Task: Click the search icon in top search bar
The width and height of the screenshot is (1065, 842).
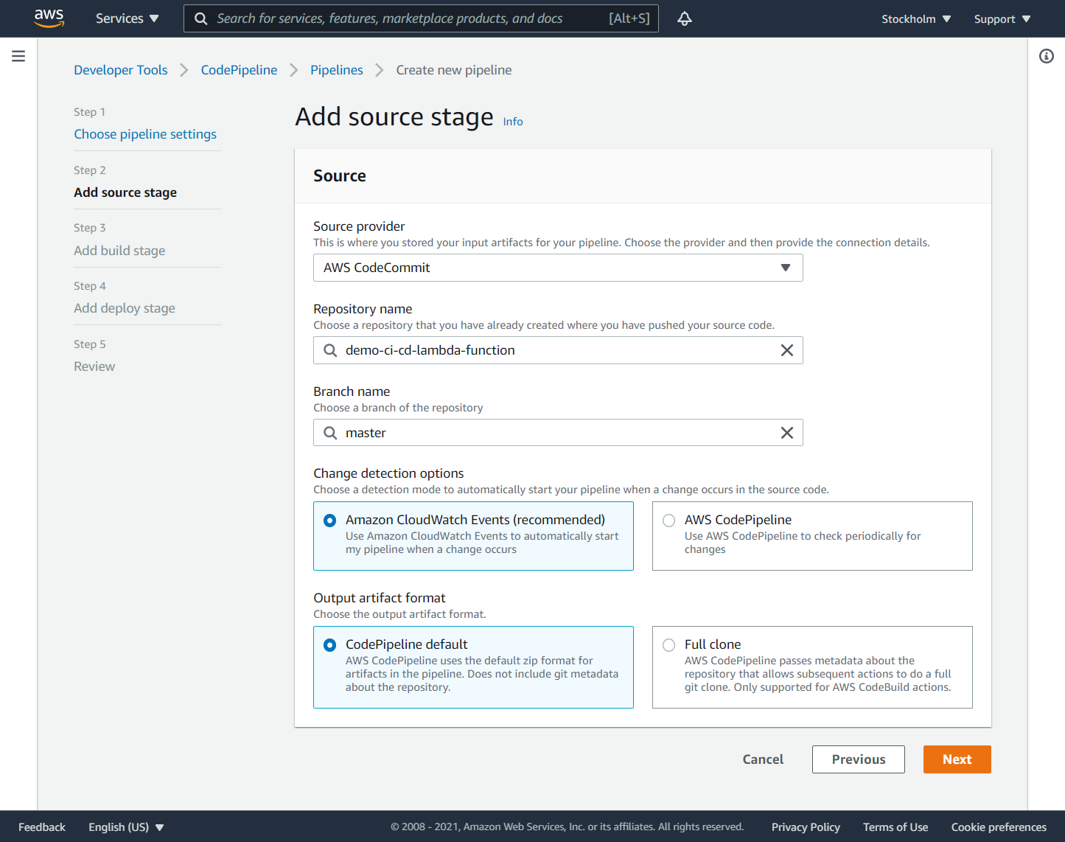Action: click(200, 18)
